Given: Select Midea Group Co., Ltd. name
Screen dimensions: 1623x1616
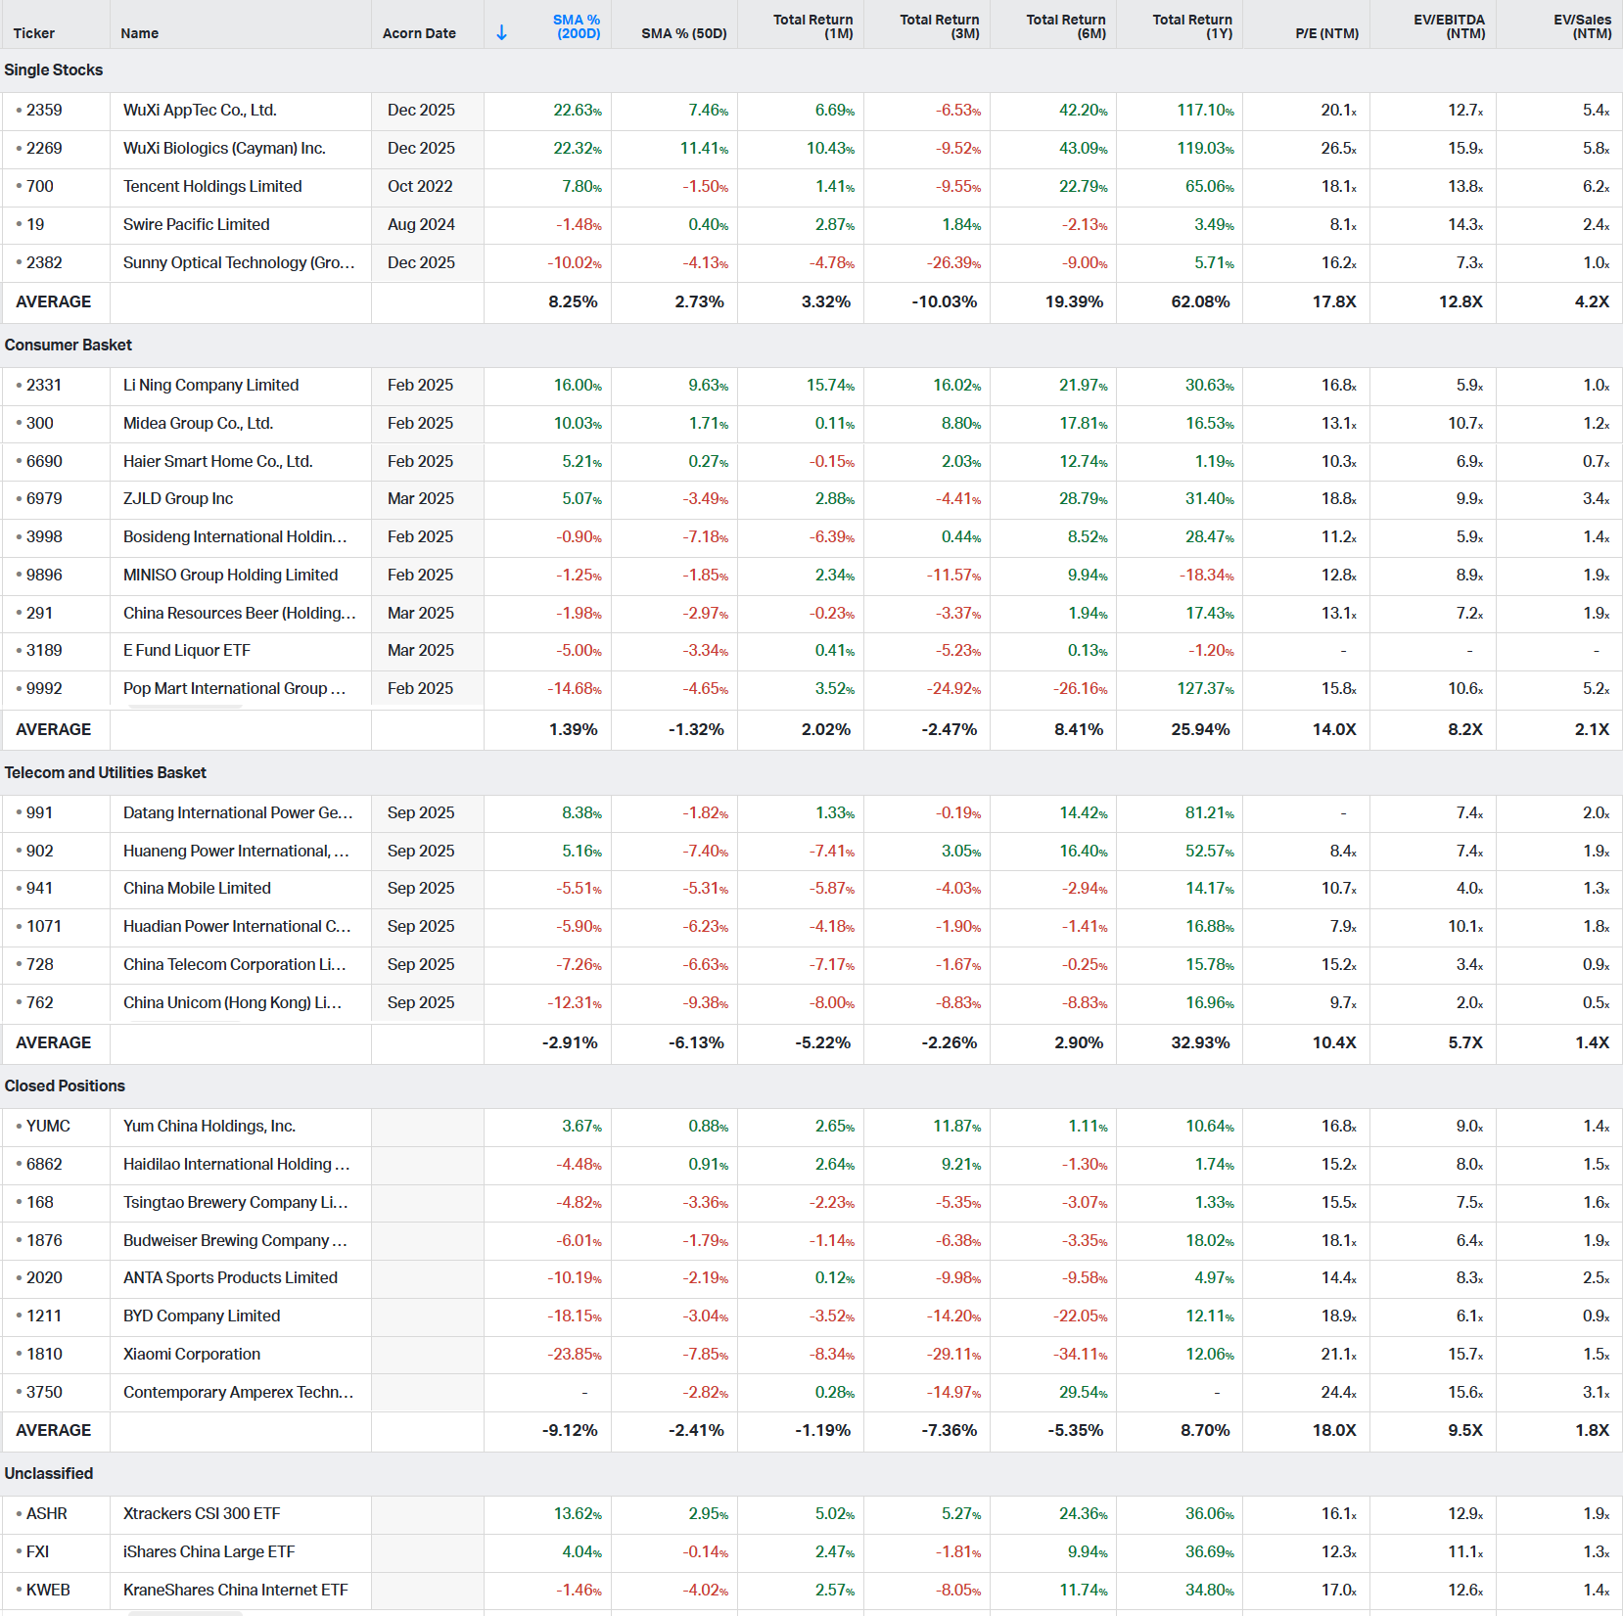Looking at the screenshot, I should click(198, 424).
